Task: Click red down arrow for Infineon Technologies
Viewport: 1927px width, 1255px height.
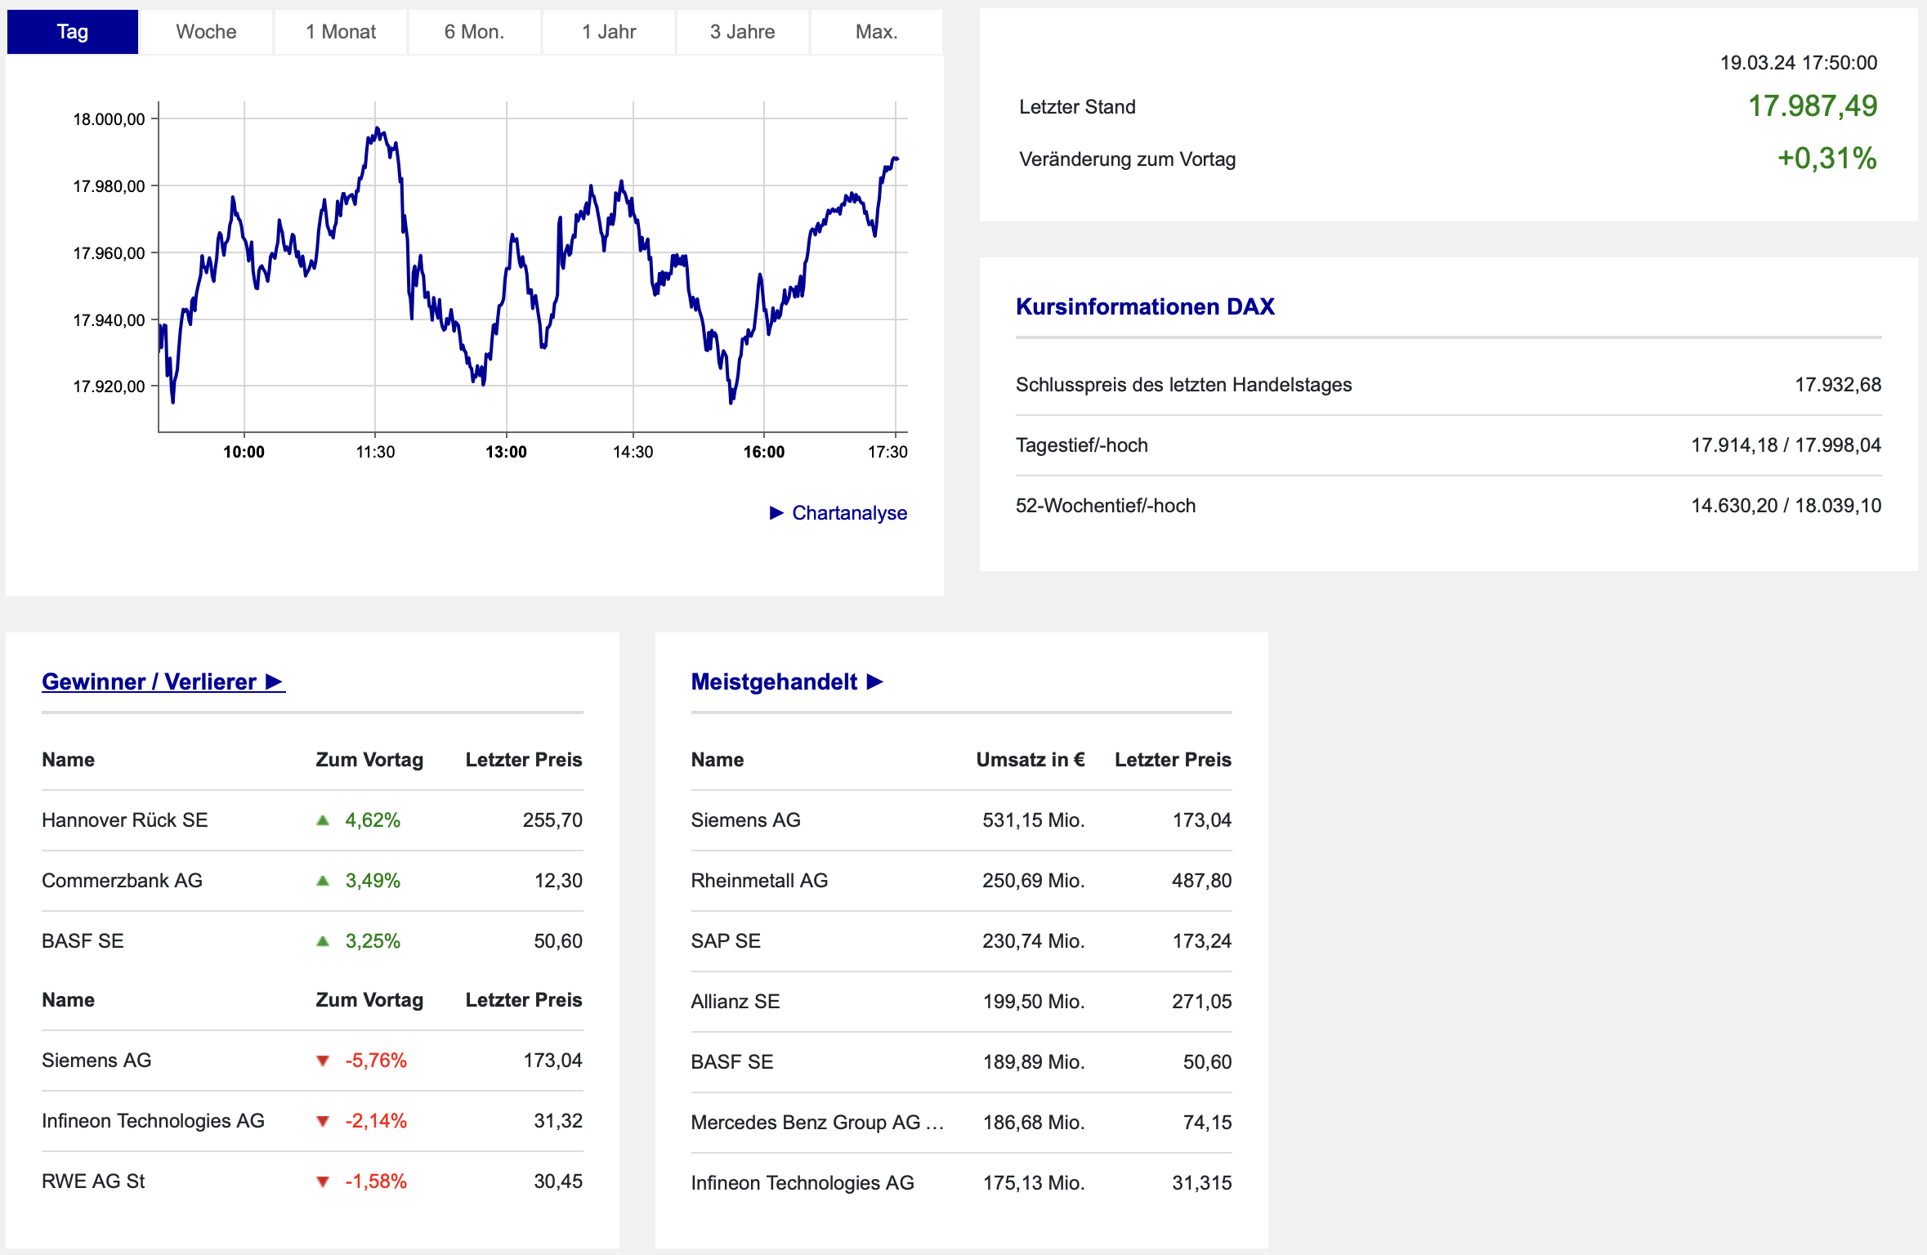Action: pos(323,1121)
